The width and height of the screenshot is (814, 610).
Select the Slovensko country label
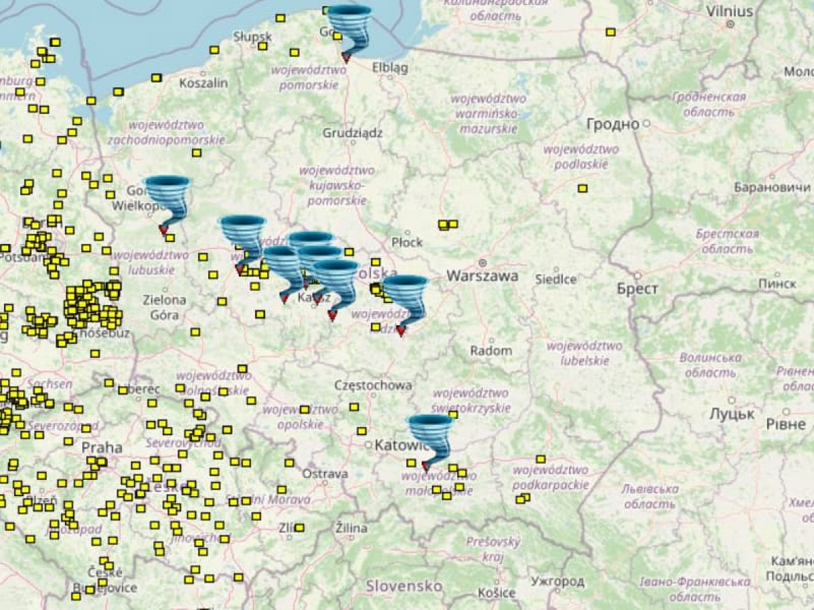(x=404, y=586)
